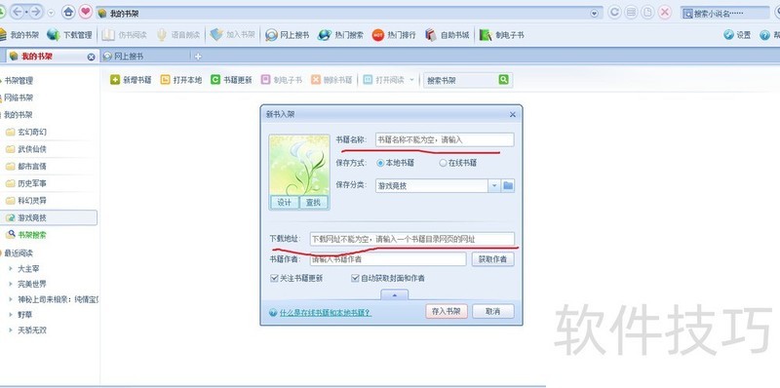The width and height of the screenshot is (780, 388).
Task: Click the 书籍名称 input field
Action: pos(445,139)
